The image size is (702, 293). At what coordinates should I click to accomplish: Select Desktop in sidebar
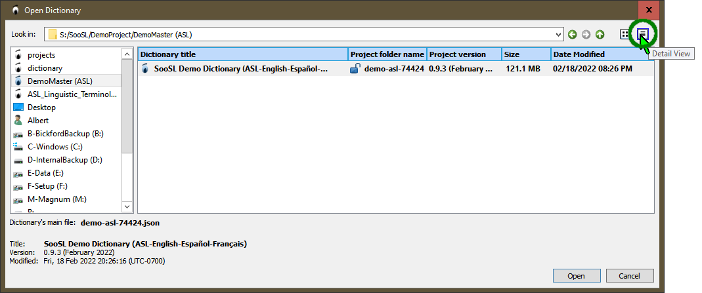click(x=66, y=107)
